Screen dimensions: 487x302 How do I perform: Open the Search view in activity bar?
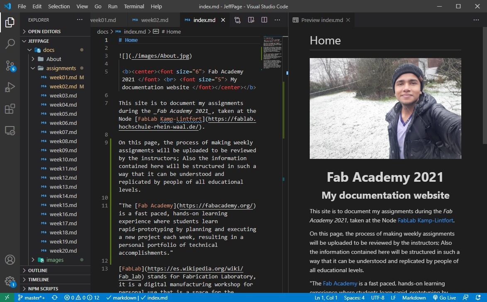click(10, 44)
